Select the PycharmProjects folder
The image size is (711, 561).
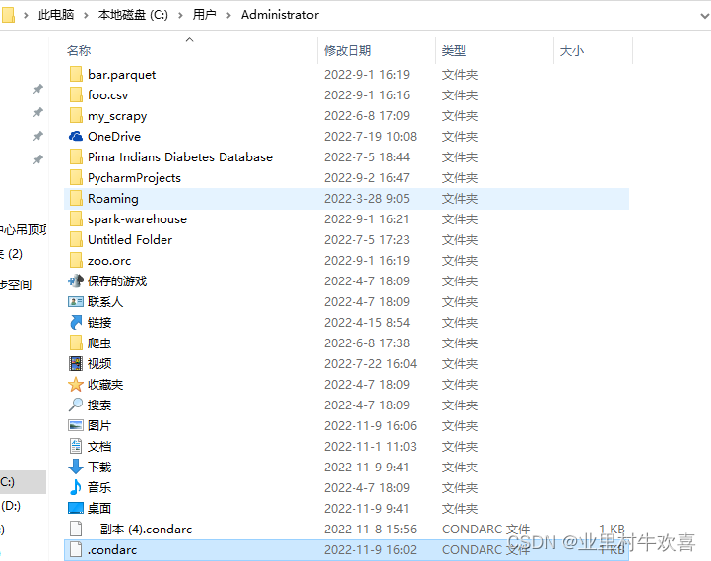134,178
